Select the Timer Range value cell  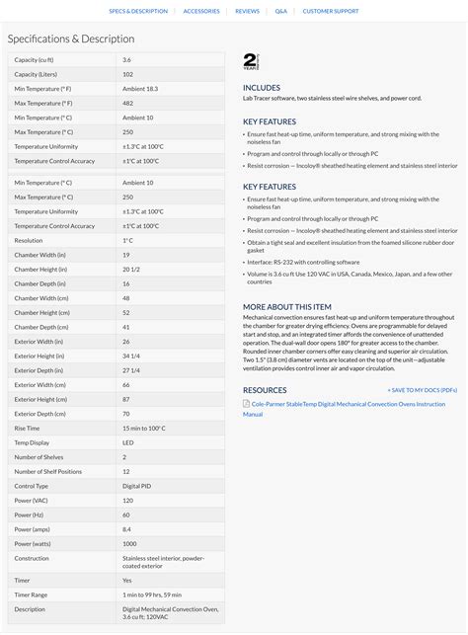click(x=171, y=595)
